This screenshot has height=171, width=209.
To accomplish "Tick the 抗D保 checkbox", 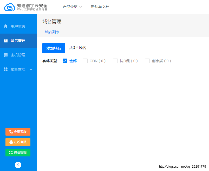I will [x=115, y=61].
